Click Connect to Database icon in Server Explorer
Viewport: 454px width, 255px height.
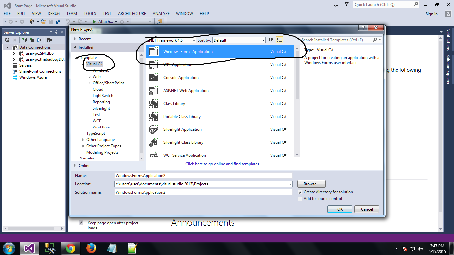pyautogui.click(x=25, y=40)
